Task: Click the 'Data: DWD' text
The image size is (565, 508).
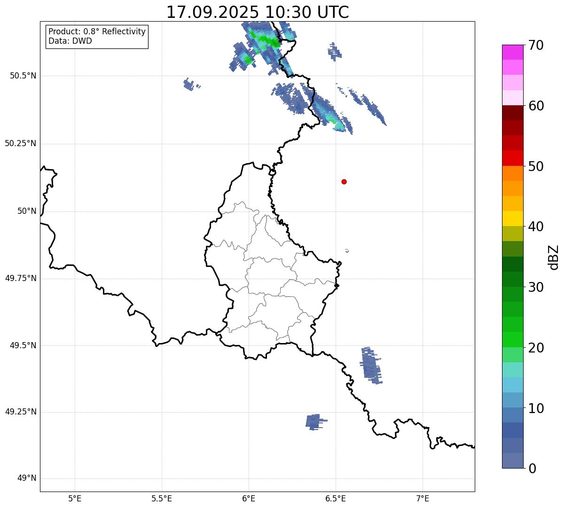Action: click(x=70, y=41)
